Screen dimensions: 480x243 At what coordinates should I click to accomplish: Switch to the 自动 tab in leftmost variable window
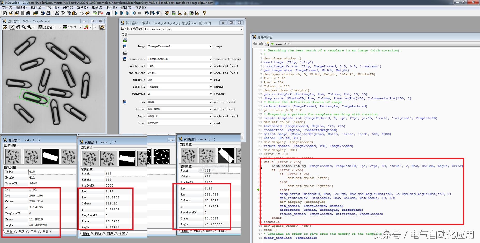coord(21,232)
